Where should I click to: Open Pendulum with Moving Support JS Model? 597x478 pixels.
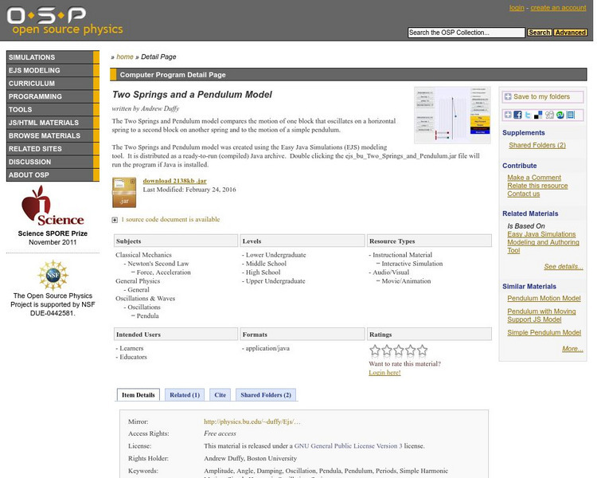[x=541, y=315]
